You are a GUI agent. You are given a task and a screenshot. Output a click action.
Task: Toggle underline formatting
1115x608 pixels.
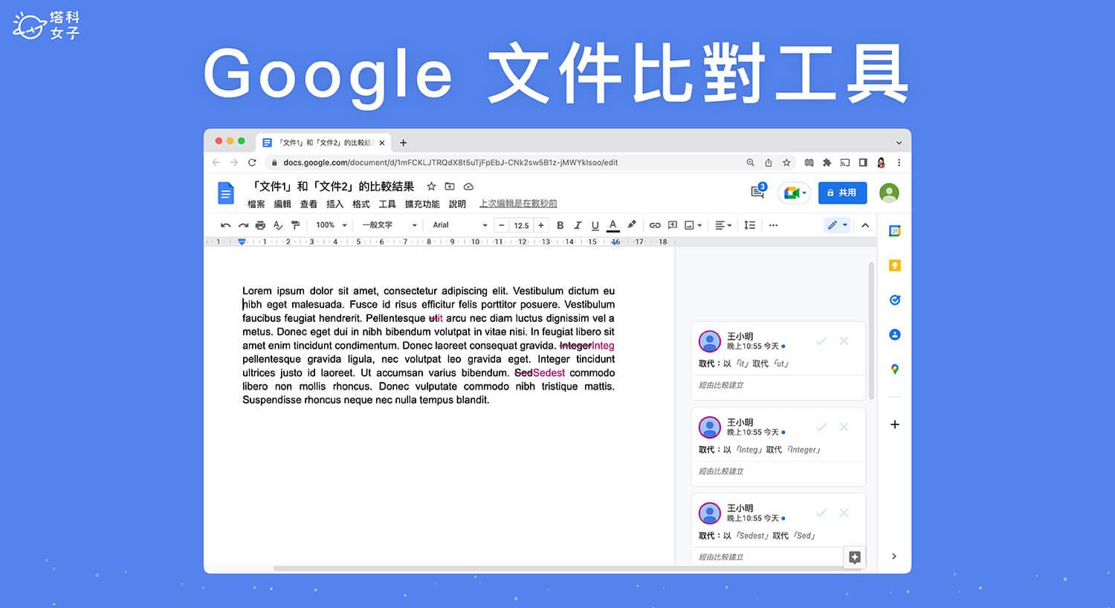[x=595, y=225]
